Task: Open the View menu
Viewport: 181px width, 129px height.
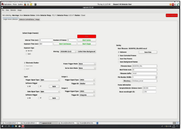Action: coord(7,10)
